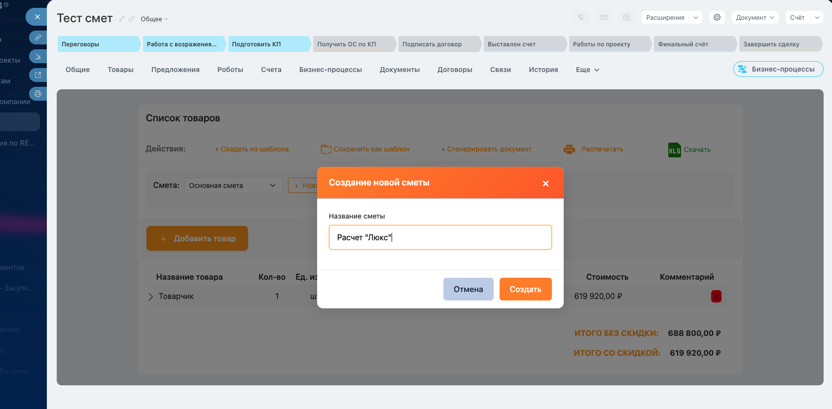Click the Создать button in the dialog
The width and height of the screenshot is (832, 409).
pos(526,289)
